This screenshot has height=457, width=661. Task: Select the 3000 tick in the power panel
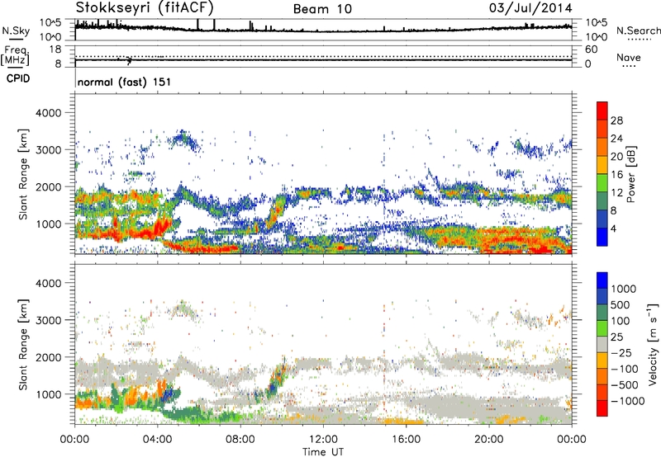tap(48, 150)
